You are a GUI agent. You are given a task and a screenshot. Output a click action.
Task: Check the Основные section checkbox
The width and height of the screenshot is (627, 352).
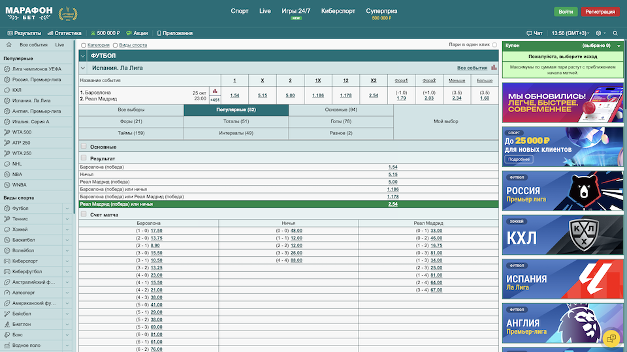click(x=84, y=146)
